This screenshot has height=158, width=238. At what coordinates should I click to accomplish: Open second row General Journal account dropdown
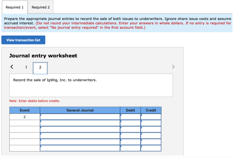(x=80, y=123)
